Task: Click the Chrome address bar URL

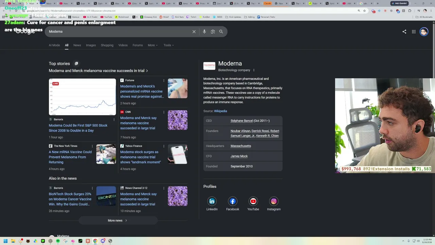Action: pyautogui.click(x=71, y=11)
